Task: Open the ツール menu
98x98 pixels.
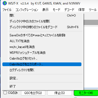Action: [93, 10]
